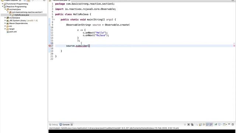Screen dimensions: 236x133
Task: Click the Open Console icon
Action: pos(224,125)
